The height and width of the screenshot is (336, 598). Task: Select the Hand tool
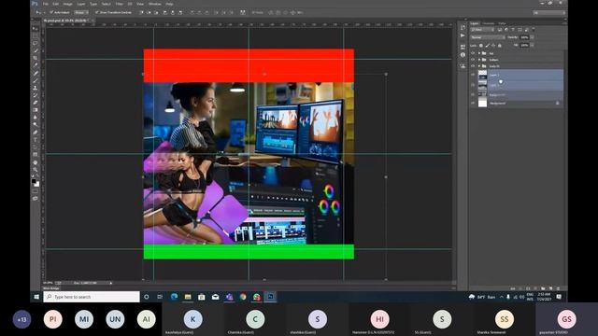pos(36,162)
